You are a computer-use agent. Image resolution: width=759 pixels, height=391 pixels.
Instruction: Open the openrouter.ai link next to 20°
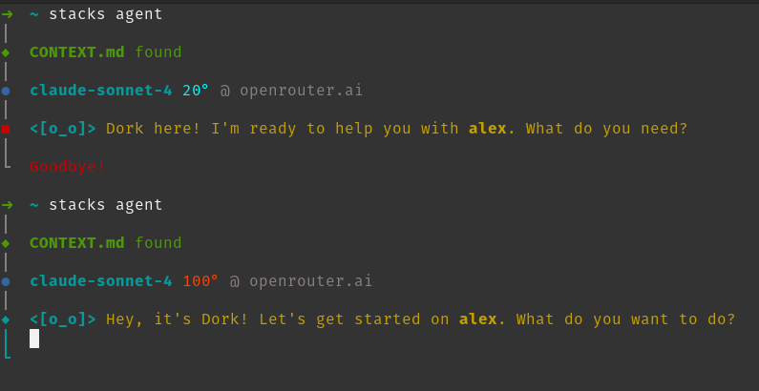(x=301, y=91)
